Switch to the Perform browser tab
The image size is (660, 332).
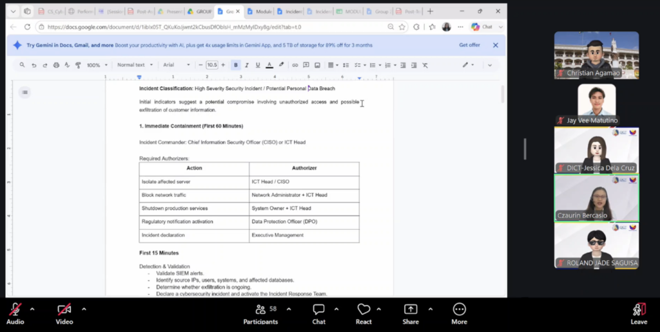(81, 12)
